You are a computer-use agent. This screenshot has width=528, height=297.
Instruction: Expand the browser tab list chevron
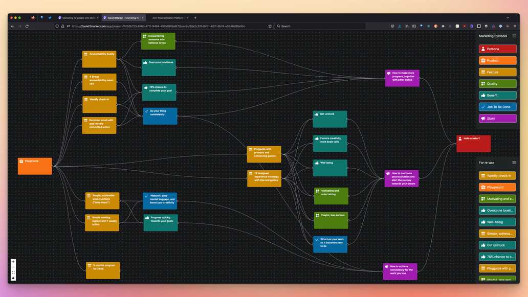point(508,18)
